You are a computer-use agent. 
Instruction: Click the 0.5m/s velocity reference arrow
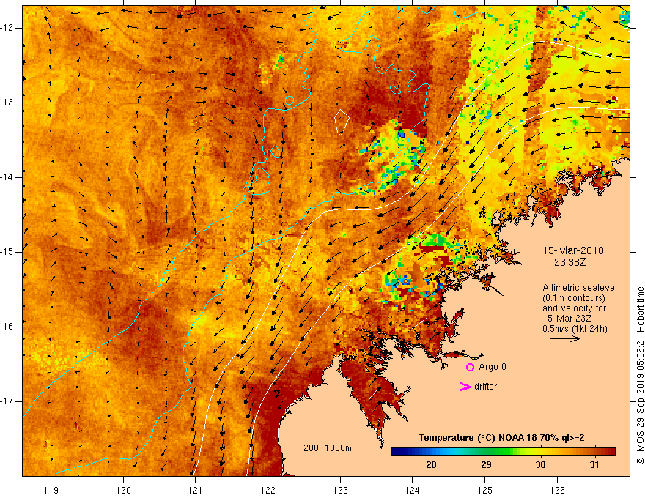click(x=565, y=338)
